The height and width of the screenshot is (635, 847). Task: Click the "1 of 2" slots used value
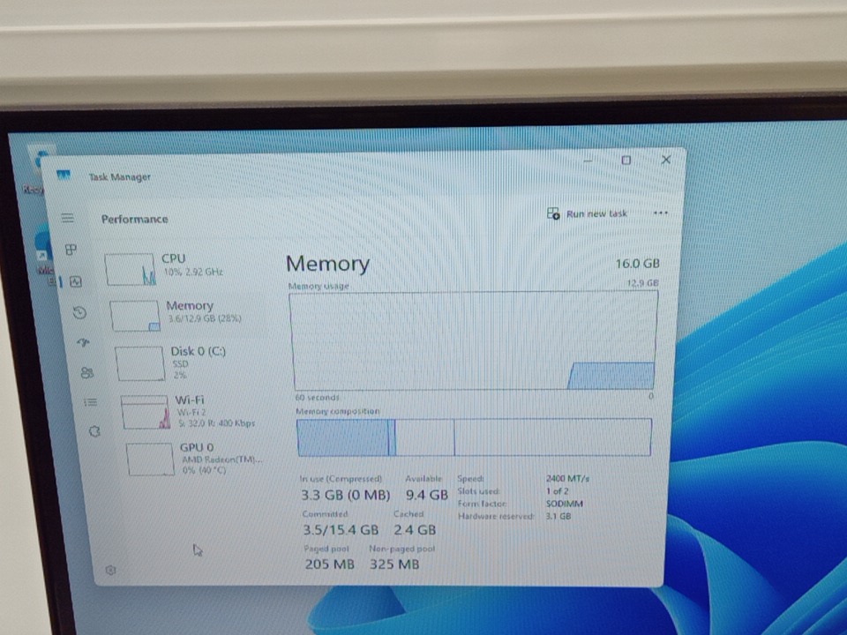pos(558,491)
